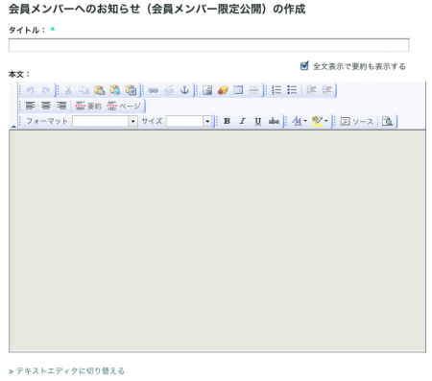Collapse the editor toolbar with the small arrow
Image resolution: width=432 pixels, height=381 pixels.
pos(13,127)
